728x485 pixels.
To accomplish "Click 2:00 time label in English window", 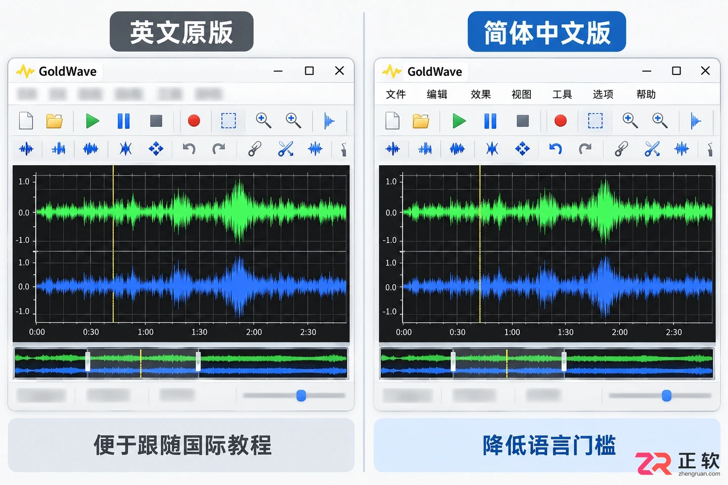I will pos(254,332).
